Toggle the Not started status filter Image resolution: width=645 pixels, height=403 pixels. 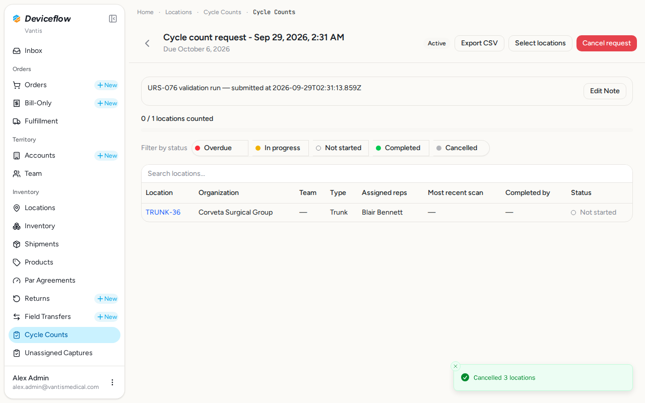(x=341, y=148)
